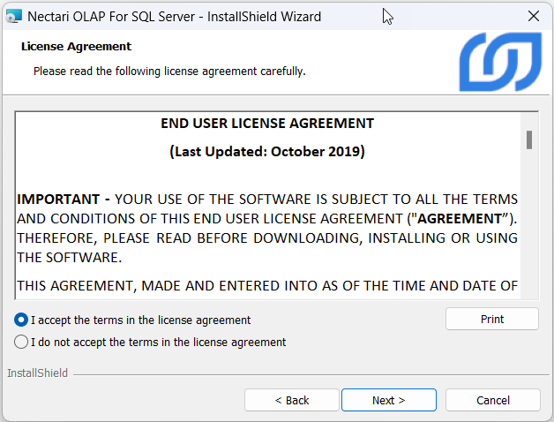
Task: Click the "Nectari OLAP For SQL Server" window title
Action: 174,16
